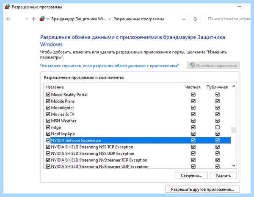The width and height of the screenshot is (254, 197).
Task: Select 'NVIDIA SHIELD Streaming NvStreamer TCP Exception' row
Action: tap(138, 160)
